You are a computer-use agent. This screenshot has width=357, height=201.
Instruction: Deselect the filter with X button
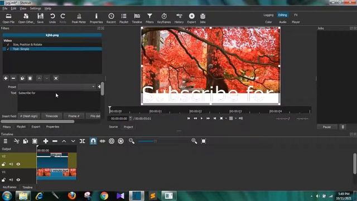[56, 78]
